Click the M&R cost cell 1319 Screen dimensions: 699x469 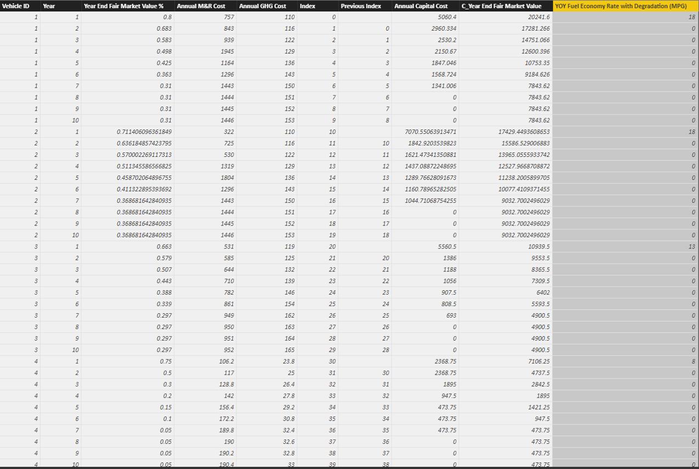205,166
